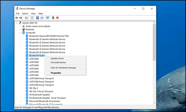186x112 pixels.
Task: Click the Forward arrow toolbar icon
Action: pyautogui.click(x=21, y=18)
